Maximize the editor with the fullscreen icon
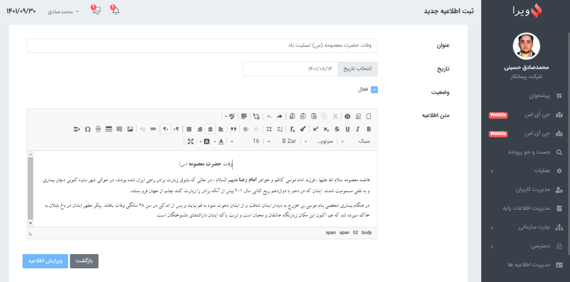The width and height of the screenshot is (570, 282). pyautogui.click(x=190, y=141)
